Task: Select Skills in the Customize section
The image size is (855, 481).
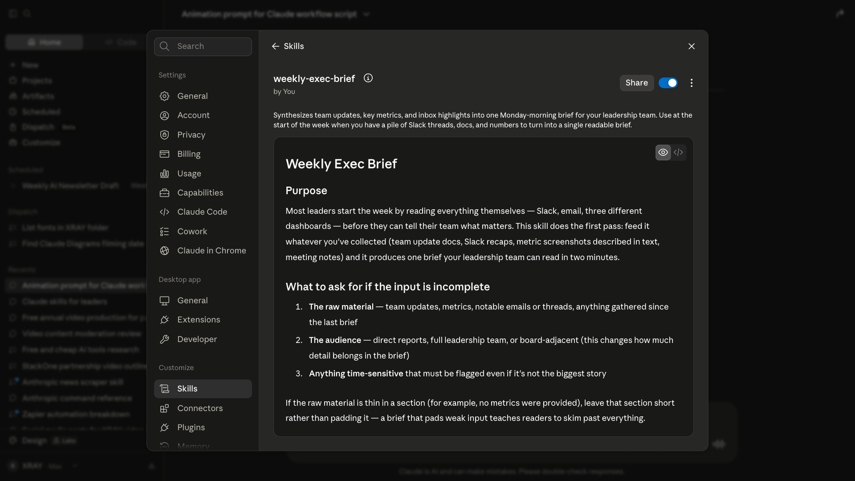Action: pos(203,389)
